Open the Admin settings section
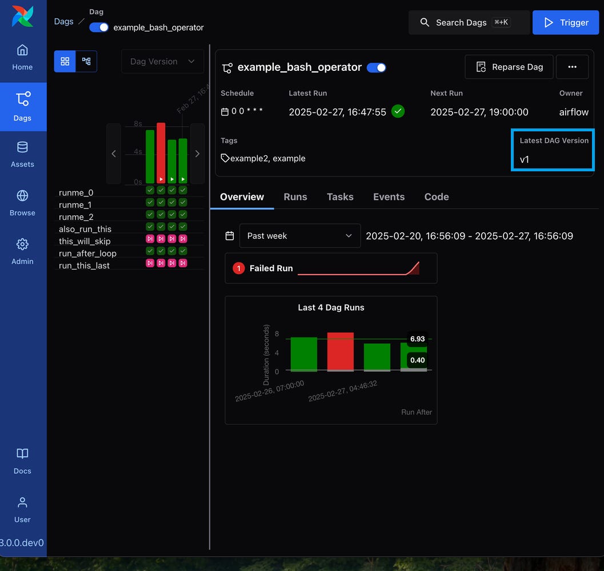The width and height of the screenshot is (604, 571). click(22, 252)
